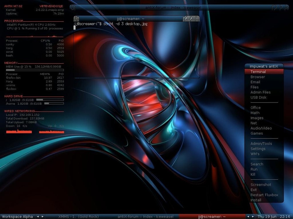This screenshot has height=219, width=293.
Task: Expand the WM's submenu
Action: [255, 154]
